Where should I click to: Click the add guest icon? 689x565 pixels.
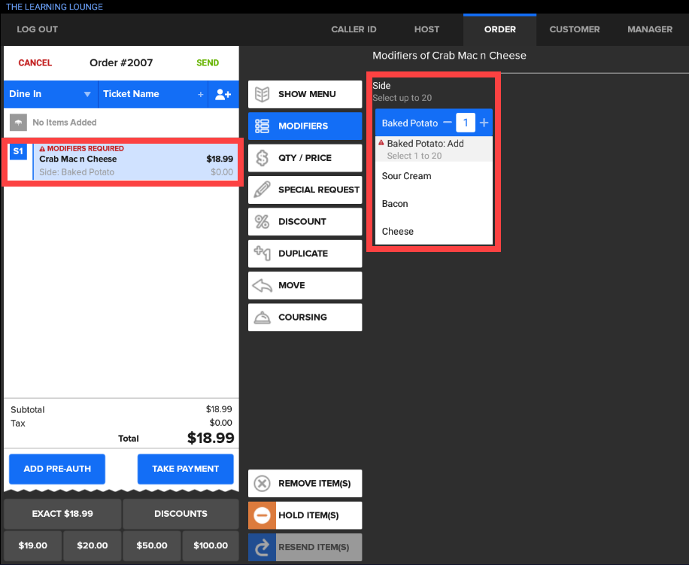pos(223,94)
